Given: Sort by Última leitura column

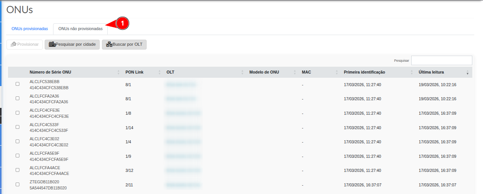Looking at the screenshot, I should 444,72.
